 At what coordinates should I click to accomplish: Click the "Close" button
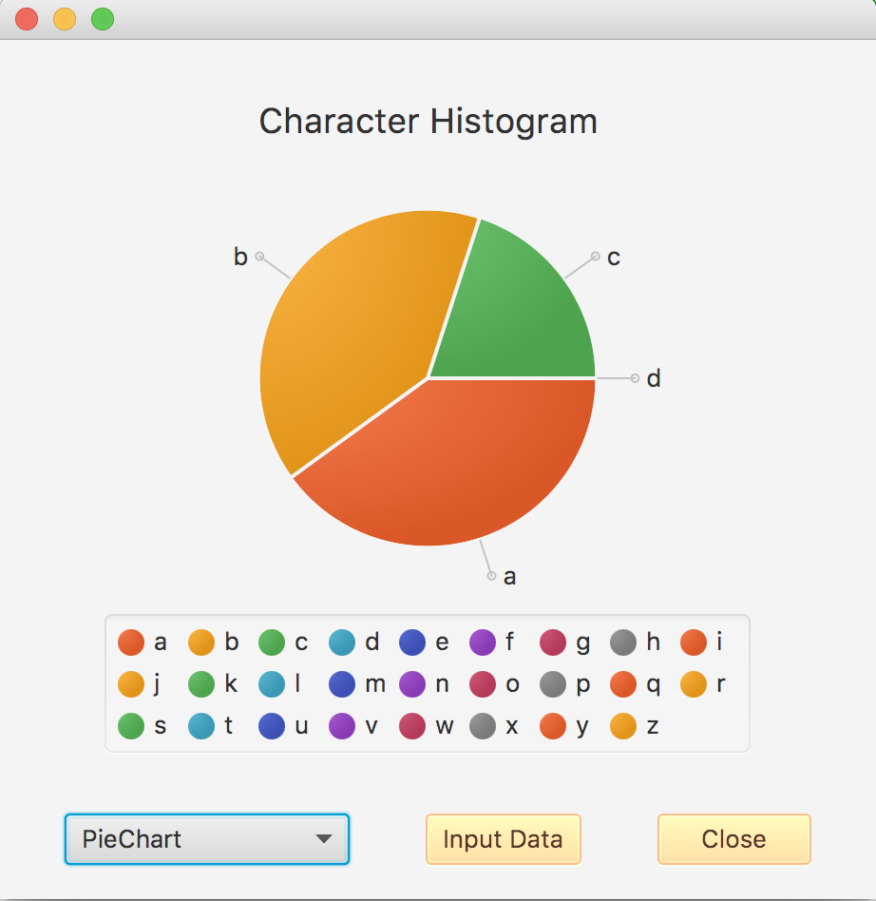(733, 839)
